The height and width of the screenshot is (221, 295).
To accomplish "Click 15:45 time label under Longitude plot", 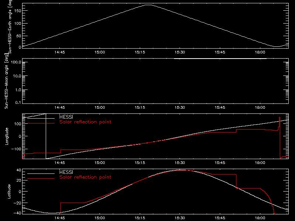I will (x=220, y=163).
